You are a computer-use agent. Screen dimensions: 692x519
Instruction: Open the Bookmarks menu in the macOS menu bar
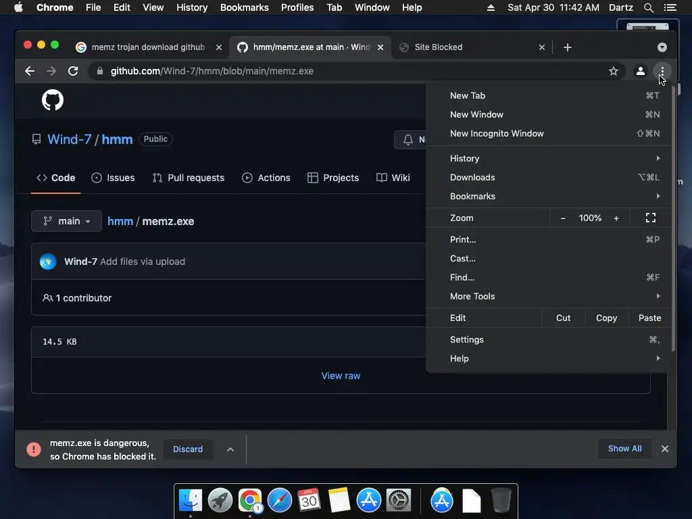[245, 7]
